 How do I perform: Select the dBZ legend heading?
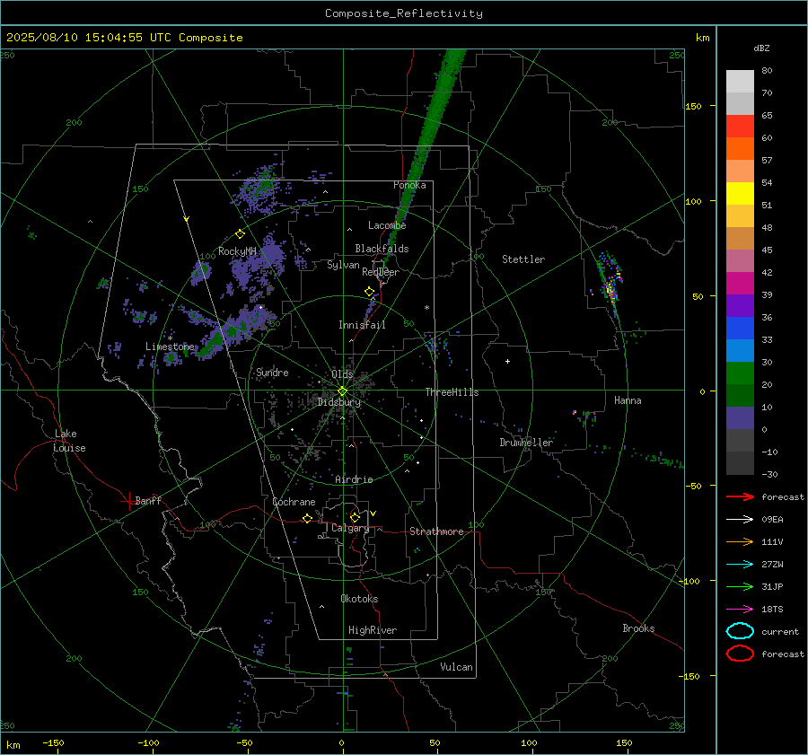tap(761, 48)
